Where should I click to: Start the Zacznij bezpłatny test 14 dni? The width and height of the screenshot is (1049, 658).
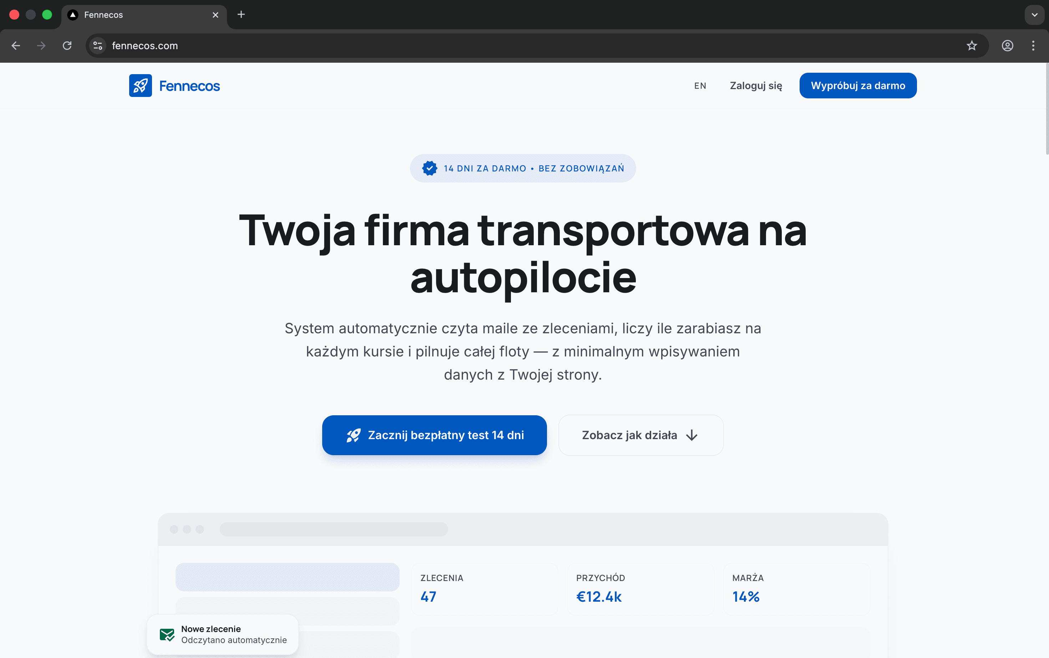pyautogui.click(x=434, y=435)
